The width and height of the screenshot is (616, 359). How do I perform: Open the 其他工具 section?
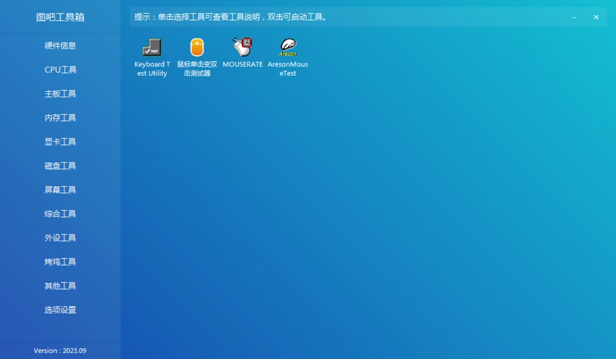pos(60,285)
